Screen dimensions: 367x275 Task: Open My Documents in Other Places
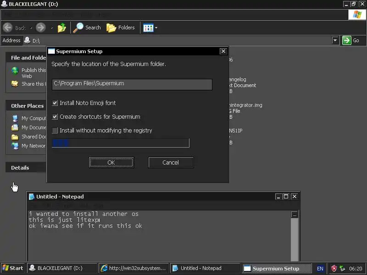[x=29, y=127]
